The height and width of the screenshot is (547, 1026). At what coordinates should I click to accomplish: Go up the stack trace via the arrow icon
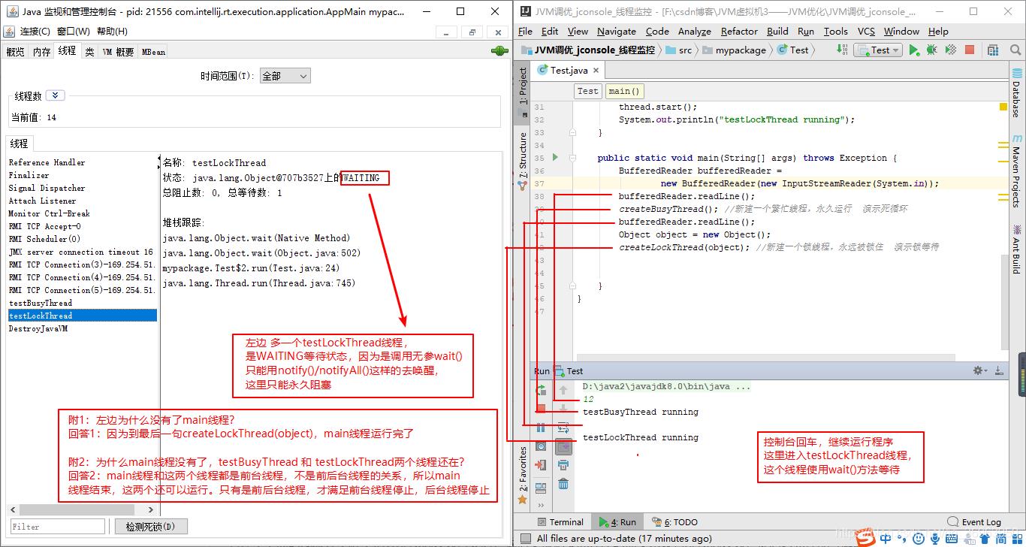(563, 391)
